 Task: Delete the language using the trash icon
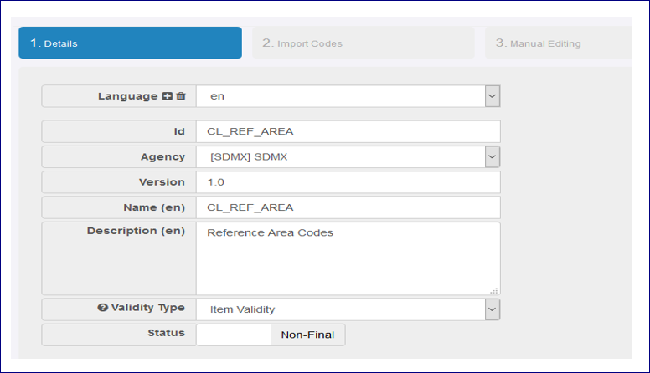click(x=181, y=96)
